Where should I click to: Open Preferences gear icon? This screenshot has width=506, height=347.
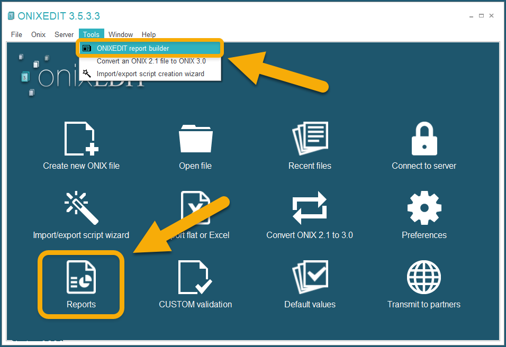click(x=424, y=208)
